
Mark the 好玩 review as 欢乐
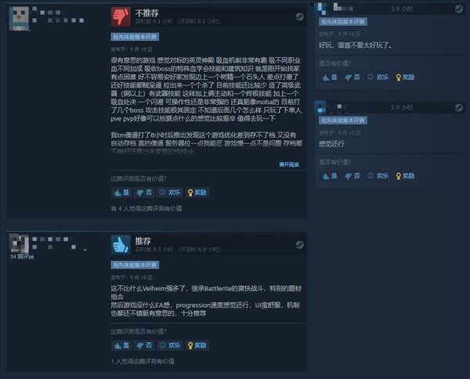[378, 78]
